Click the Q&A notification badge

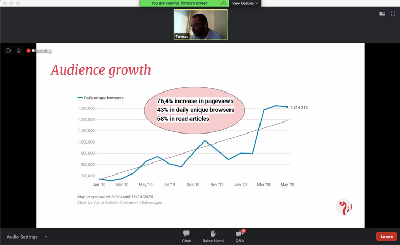pyautogui.click(x=243, y=231)
